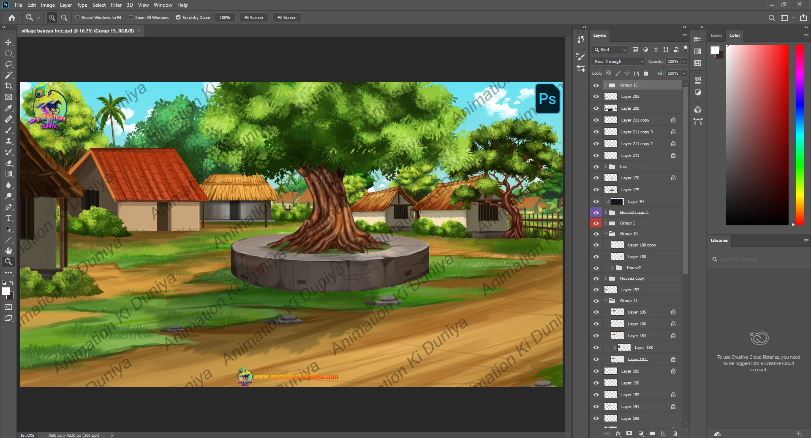The image size is (811, 438).
Task: Select the Move tool
Action: (8, 43)
